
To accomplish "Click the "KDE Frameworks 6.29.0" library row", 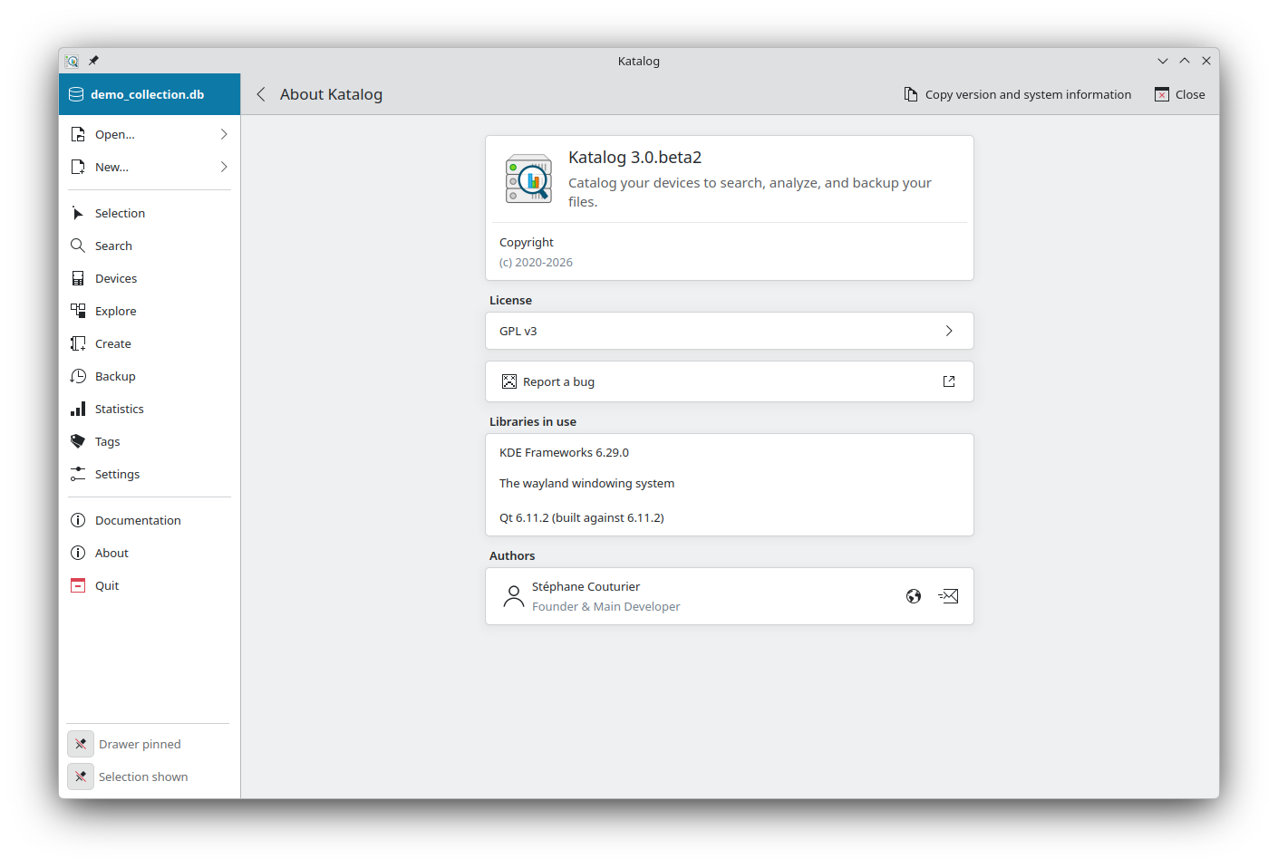I will 730,452.
